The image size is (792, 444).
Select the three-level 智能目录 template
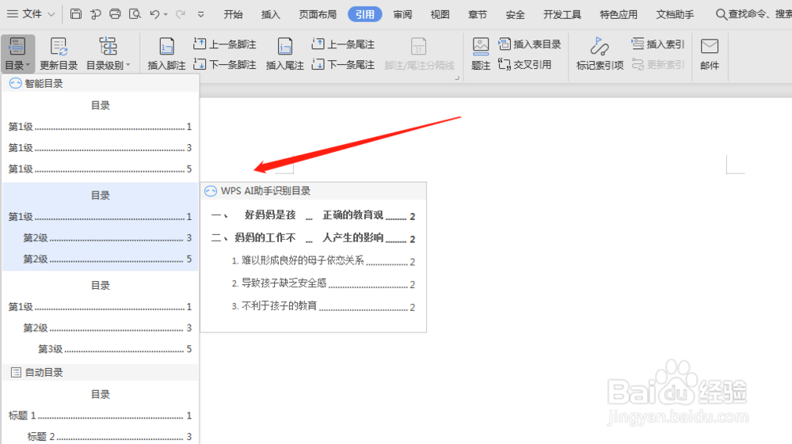[100, 317]
